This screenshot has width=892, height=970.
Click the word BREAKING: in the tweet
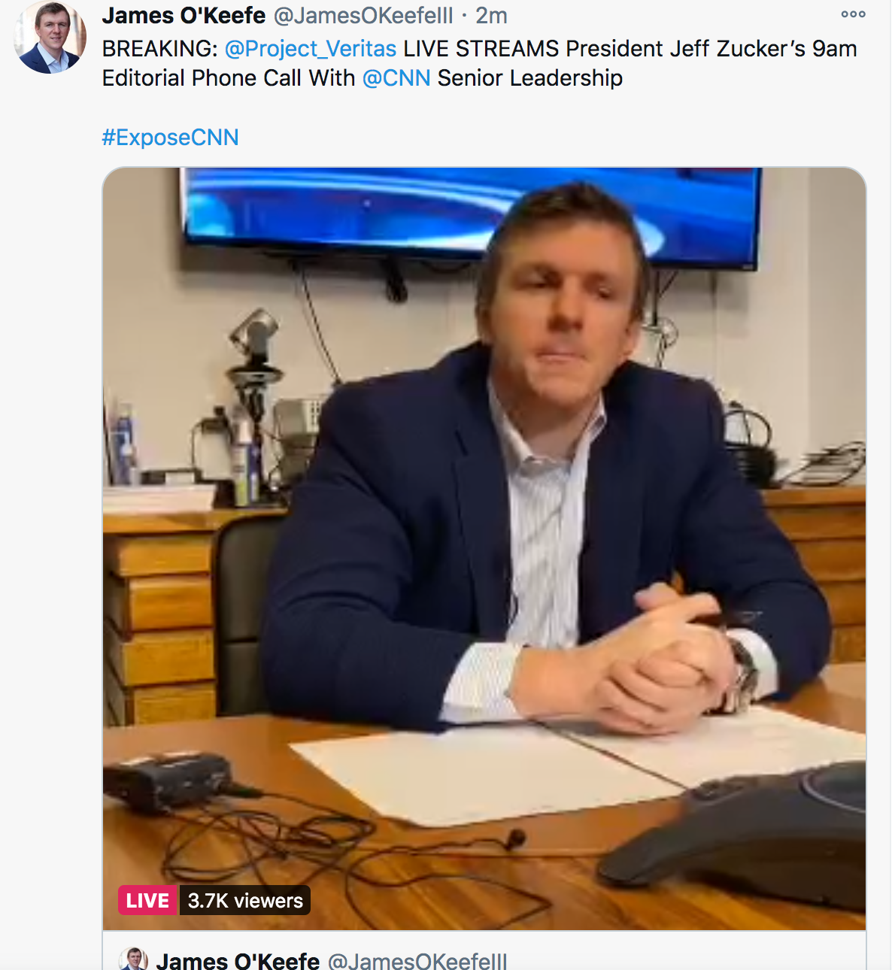pos(159,49)
